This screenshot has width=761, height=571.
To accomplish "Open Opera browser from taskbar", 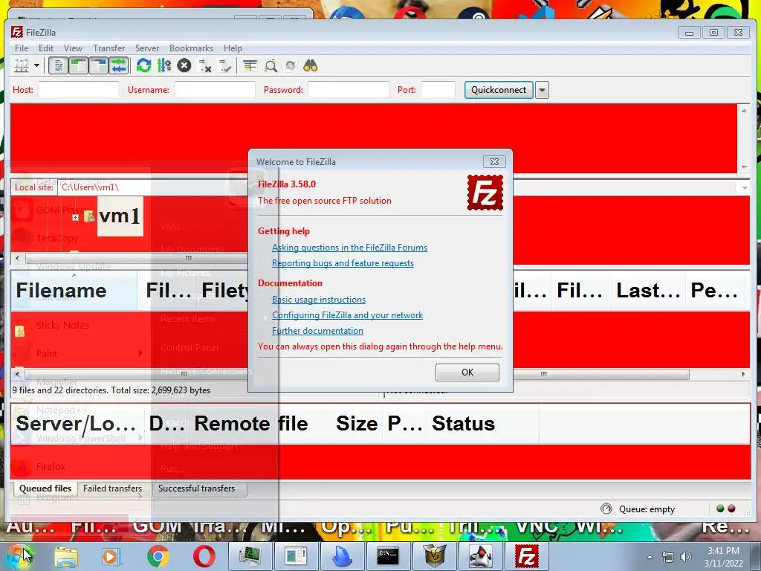I will click(x=204, y=556).
